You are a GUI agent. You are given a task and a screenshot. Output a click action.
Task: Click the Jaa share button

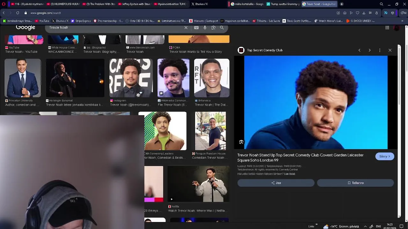tap(276, 183)
